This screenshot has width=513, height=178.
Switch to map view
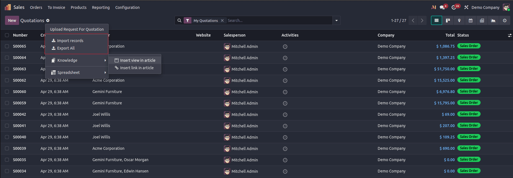pyautogui.click(x=459, y=20)
